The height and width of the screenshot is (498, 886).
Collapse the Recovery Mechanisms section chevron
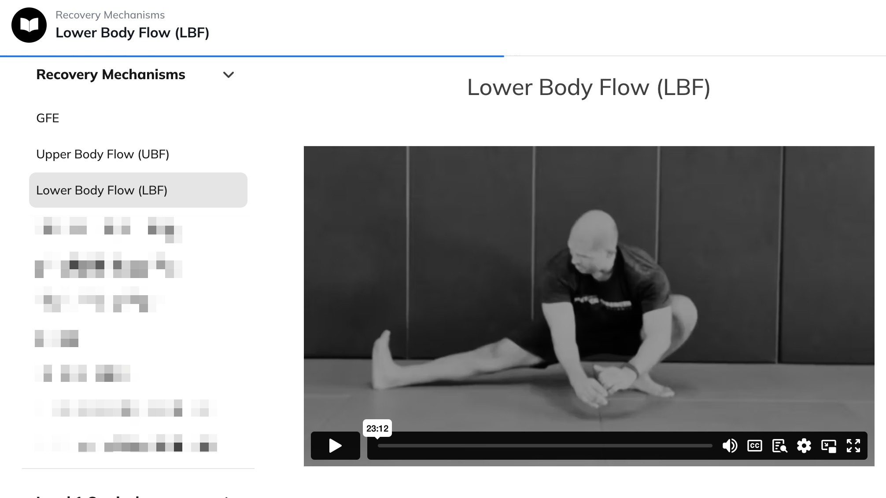(228, 75)
